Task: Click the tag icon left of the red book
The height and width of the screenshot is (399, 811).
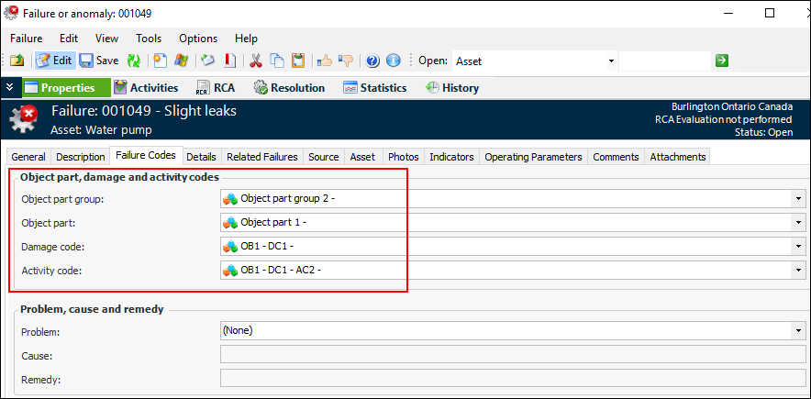Action: (208, 61)
